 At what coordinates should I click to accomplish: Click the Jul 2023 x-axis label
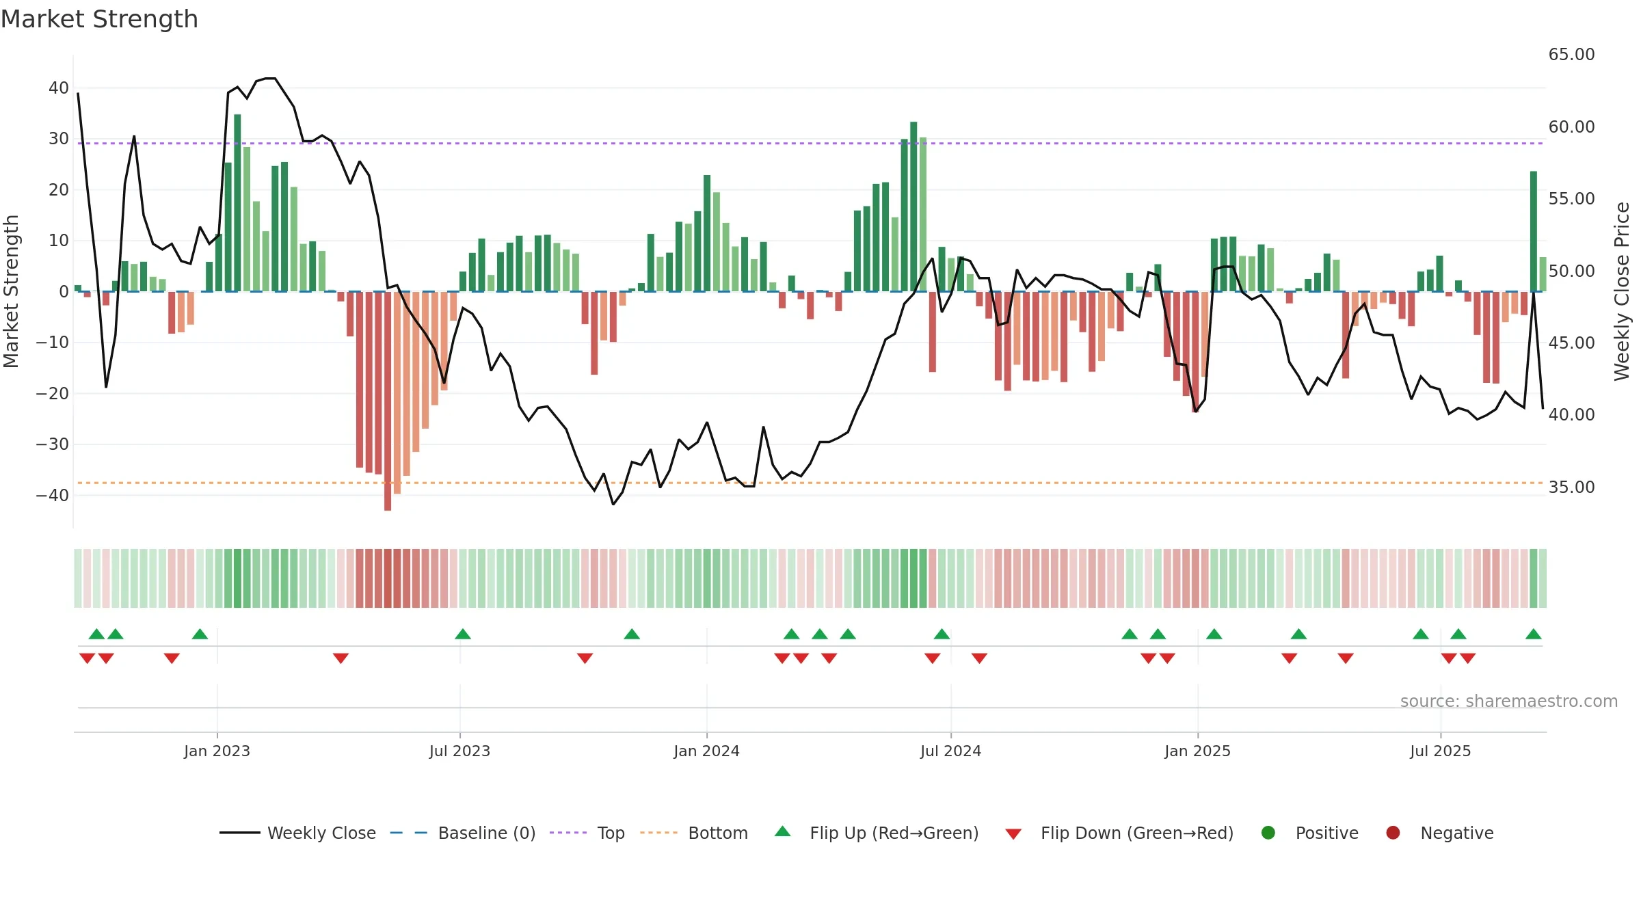coord(459,751)
